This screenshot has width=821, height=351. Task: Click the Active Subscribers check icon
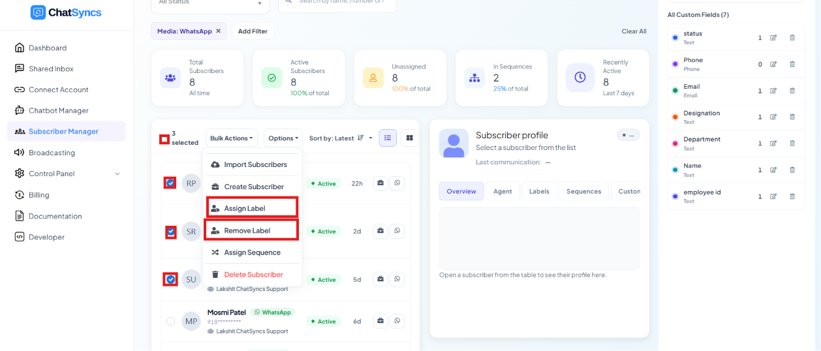271,78
